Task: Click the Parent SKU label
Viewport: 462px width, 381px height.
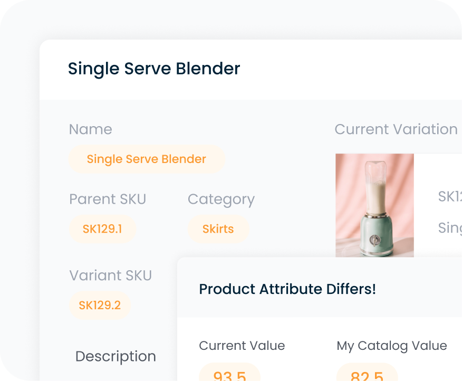Action: pyautogui.click(x=108, y=199)
